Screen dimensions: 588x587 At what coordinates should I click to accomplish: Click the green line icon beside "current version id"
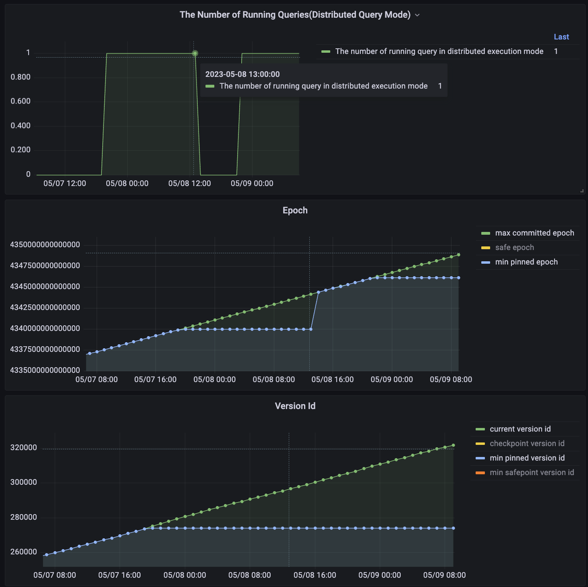click(x=479, y=429)
